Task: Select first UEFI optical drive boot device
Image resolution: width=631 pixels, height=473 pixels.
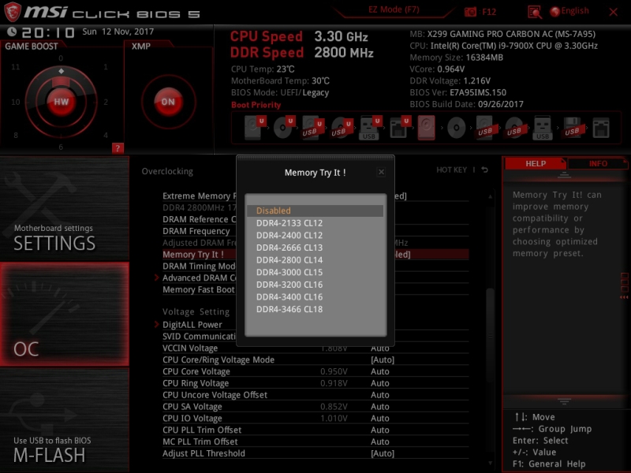Action: [284, 128]
